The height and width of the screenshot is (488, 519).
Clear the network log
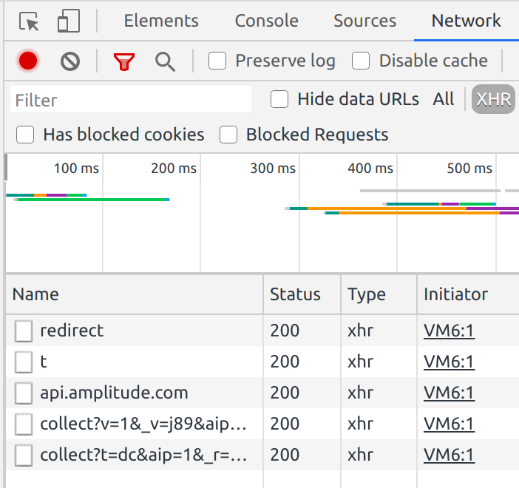tap(70, 61)
